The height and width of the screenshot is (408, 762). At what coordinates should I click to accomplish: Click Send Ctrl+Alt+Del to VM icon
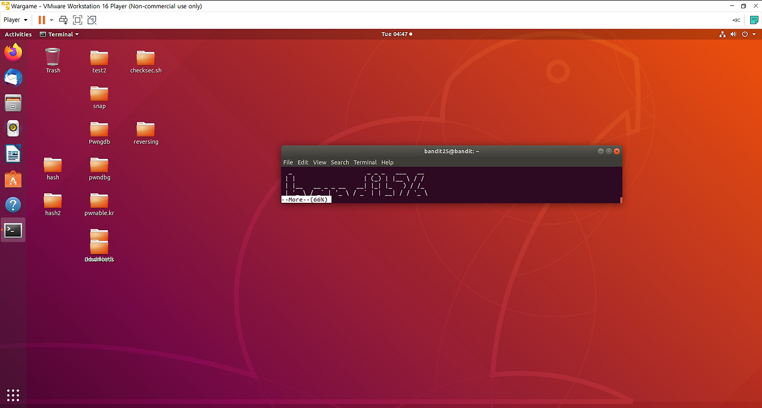pos(63,20)
